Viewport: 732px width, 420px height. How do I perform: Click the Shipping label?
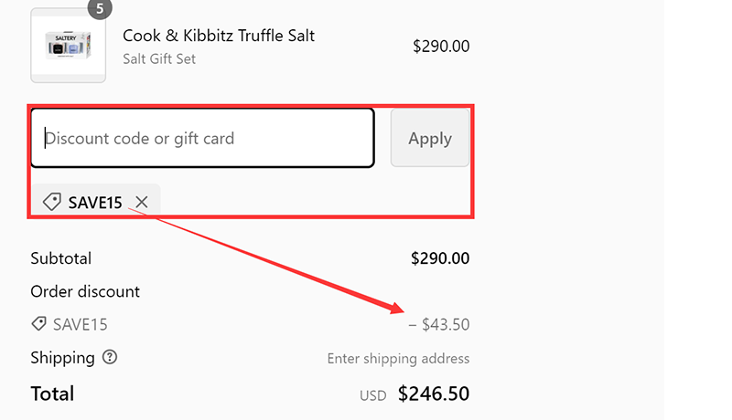(x=62, y=357)
